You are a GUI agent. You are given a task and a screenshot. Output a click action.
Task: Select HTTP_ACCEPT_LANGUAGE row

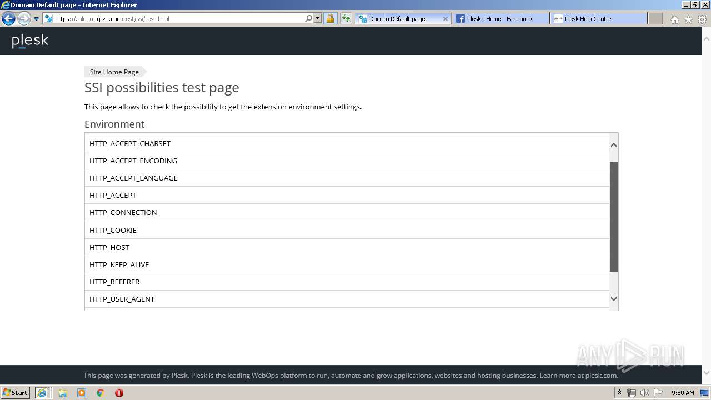347,178
